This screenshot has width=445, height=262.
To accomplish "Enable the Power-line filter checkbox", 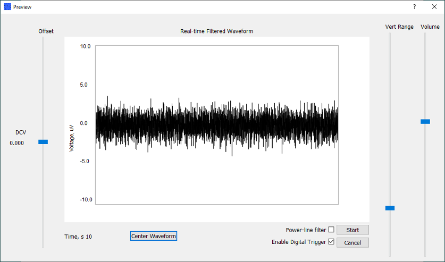I will 331,230.
